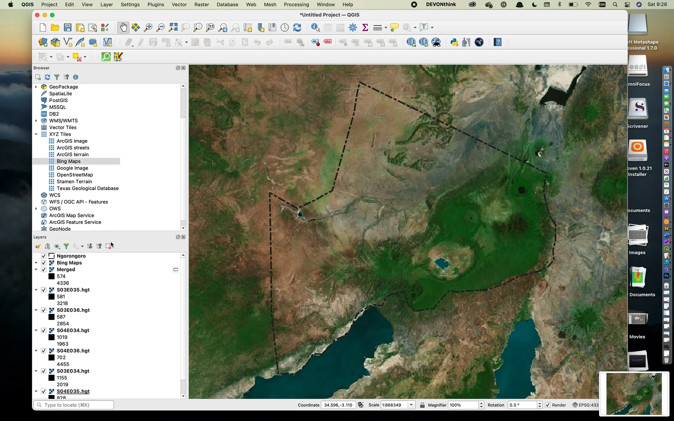
Task: Toggle the Render checkbox in status bar
Action: click(547, 405)
